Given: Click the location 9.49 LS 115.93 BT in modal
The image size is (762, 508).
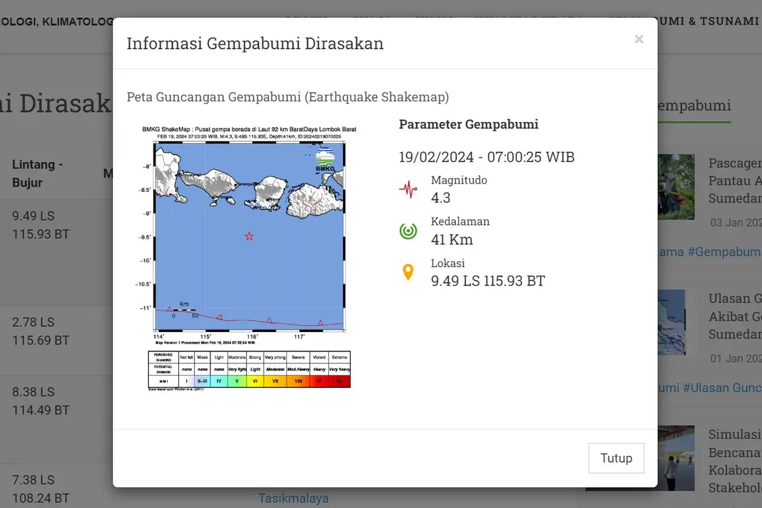Looking at the screenshot, I should click(488, 281).
